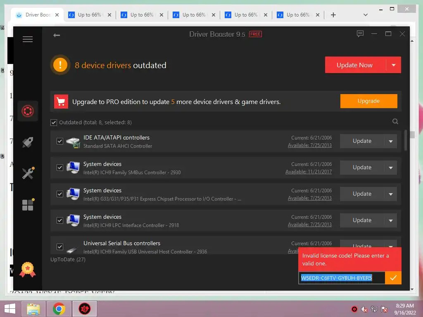Update the IDE ATA/ATAPI controllers driver
Image resolution: width=423 pixels, height=317 pixels.
pos(362,141)
